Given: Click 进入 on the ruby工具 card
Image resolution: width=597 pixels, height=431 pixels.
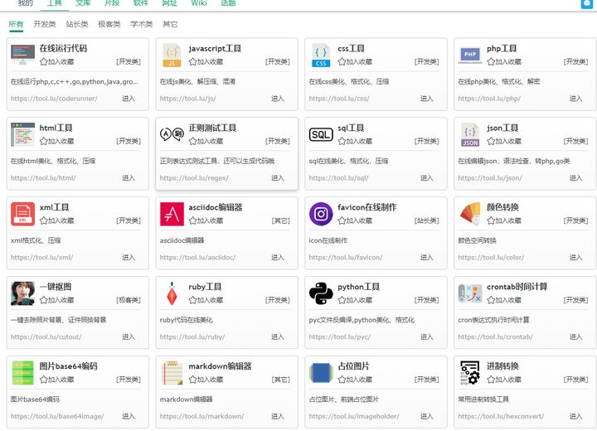Looking at the screenshot, I should tap(278, 337).
